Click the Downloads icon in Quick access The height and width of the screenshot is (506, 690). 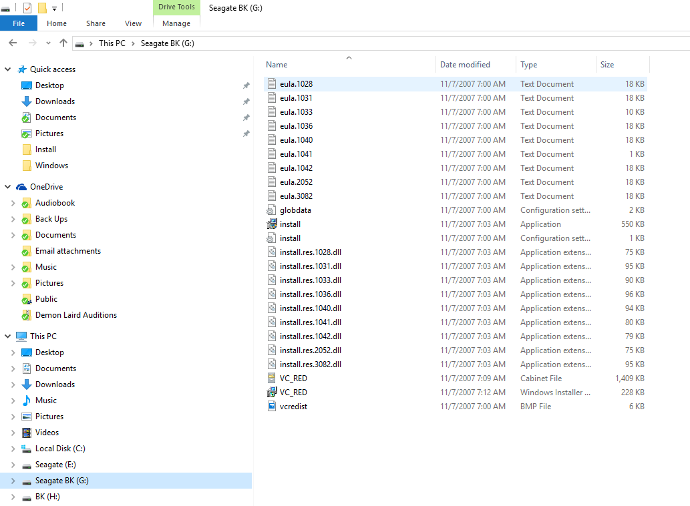coord(27,101)
